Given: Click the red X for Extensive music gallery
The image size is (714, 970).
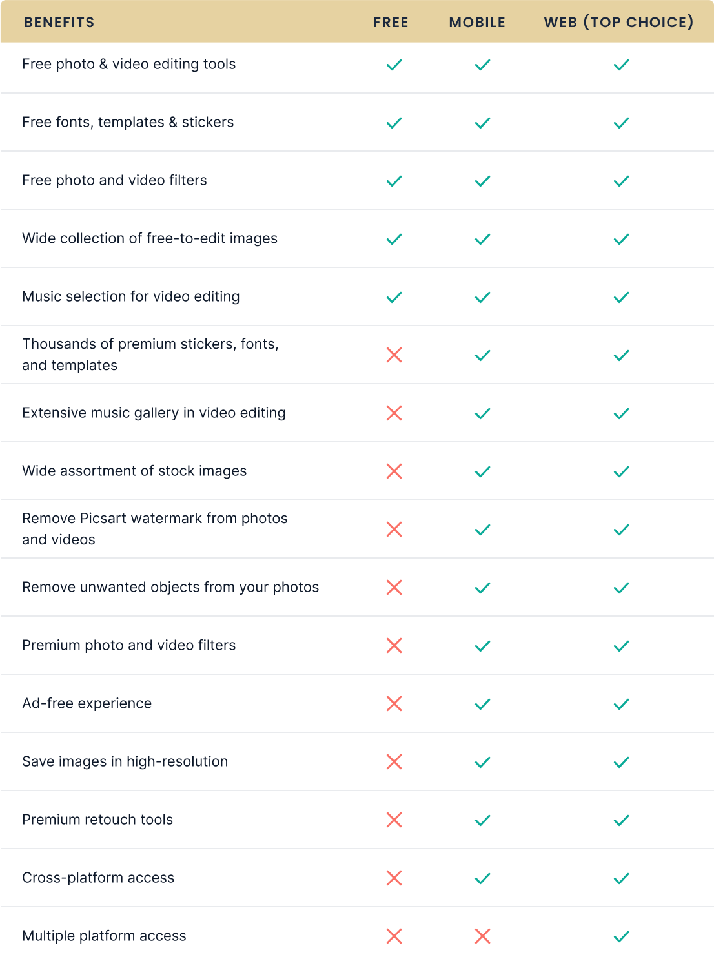Looking at the screenshot, I should [394, 413].
